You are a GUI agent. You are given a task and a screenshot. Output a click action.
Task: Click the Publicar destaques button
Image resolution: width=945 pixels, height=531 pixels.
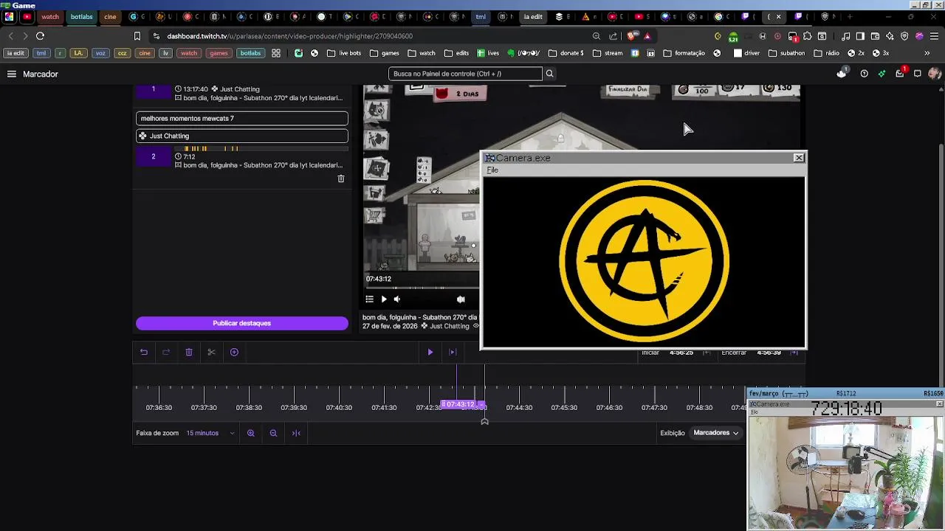click(x=242, y=323)
